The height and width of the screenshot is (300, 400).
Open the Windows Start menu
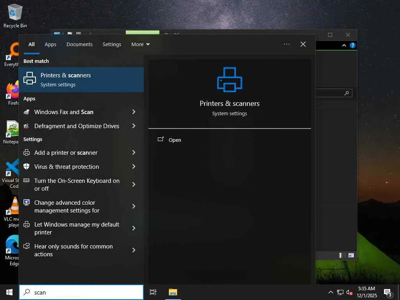[9, 292]
